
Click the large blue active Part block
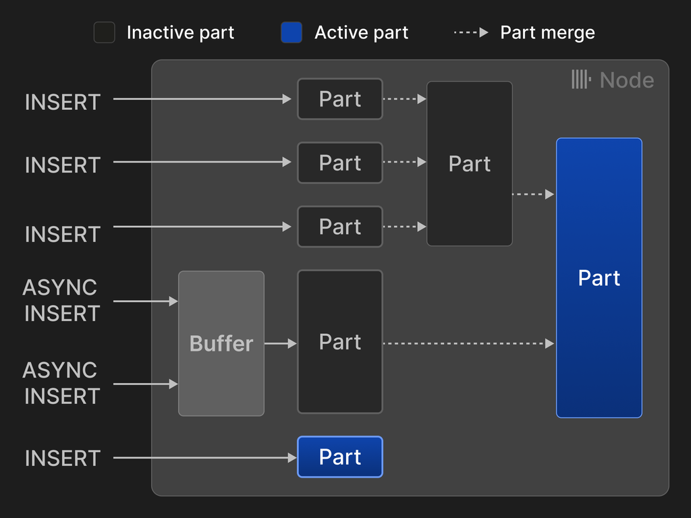coord(599,278)
